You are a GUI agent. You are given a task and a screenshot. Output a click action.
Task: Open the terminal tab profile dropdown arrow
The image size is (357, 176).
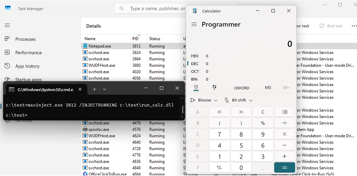tap(105, 89)
